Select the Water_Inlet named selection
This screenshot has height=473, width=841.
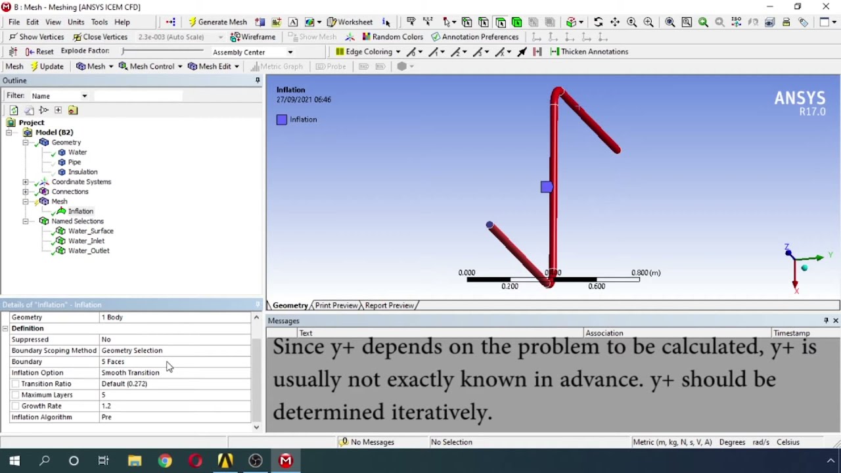point(86,241)
